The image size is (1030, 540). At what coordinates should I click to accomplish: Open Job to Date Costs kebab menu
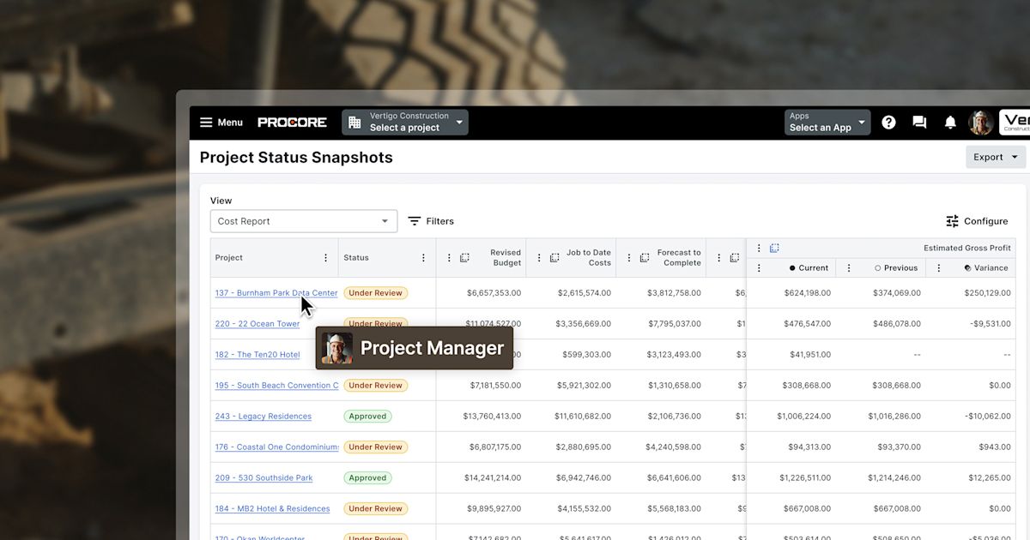[x=539, y=258]
